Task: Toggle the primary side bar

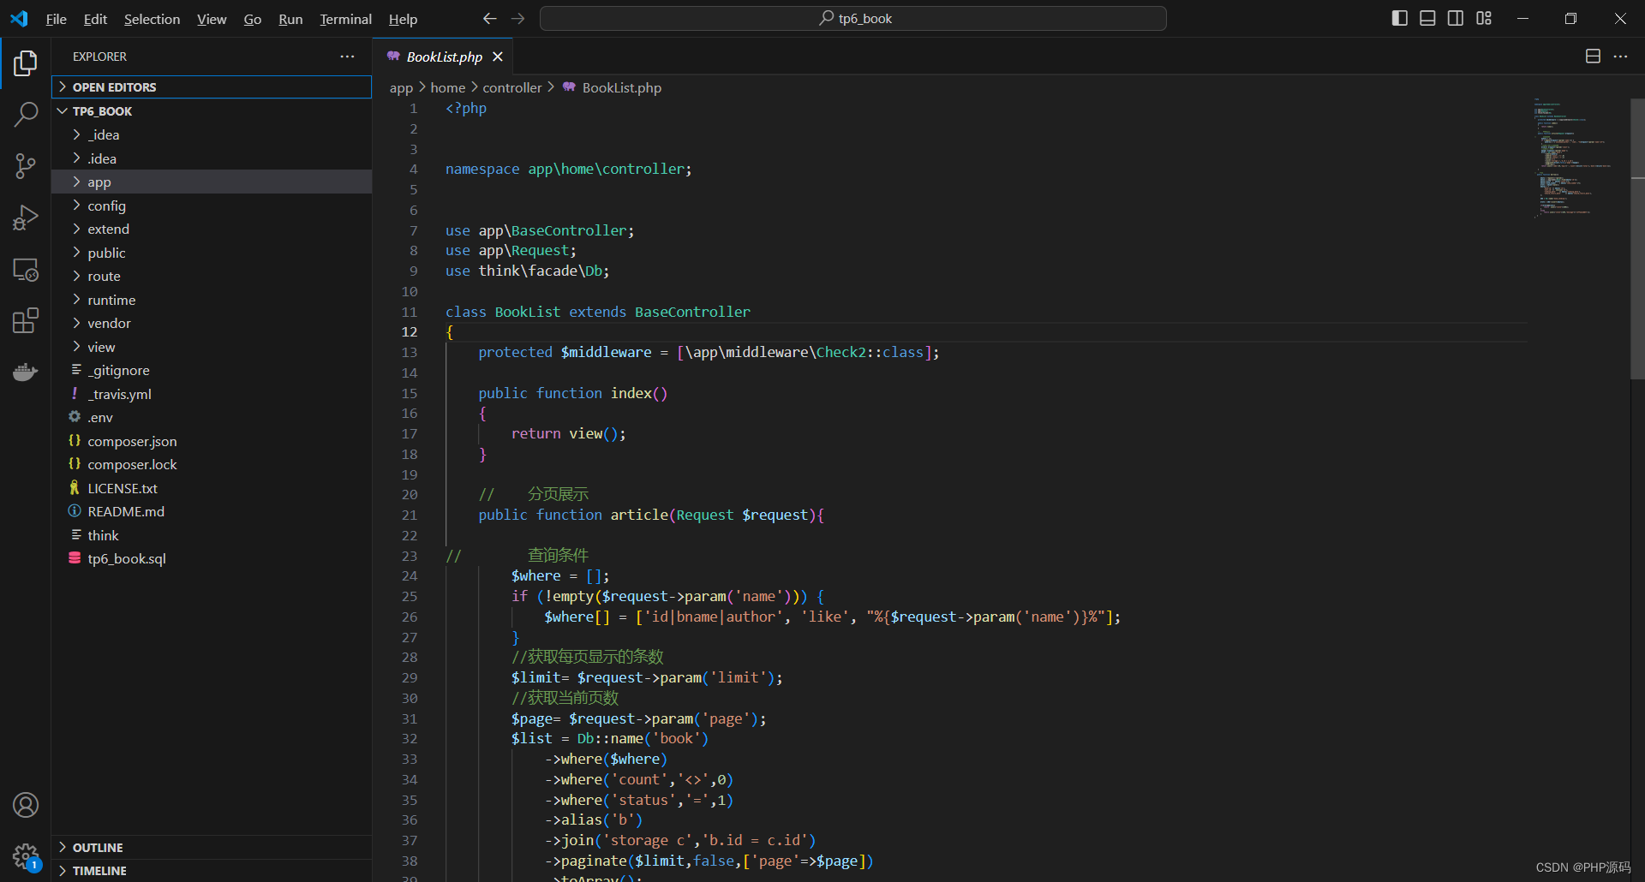Action: pos(1400,18)
